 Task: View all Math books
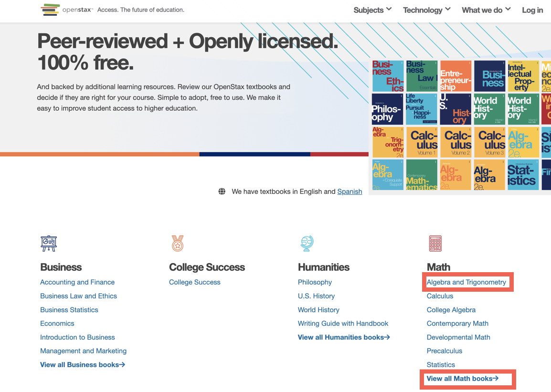(463, 378)
